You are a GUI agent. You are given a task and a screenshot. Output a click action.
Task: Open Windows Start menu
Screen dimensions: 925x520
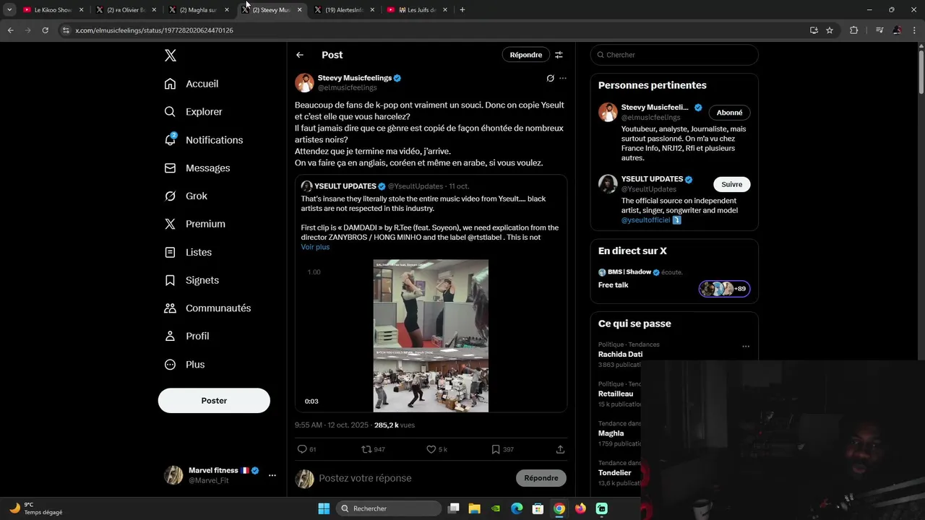click(x=324, y=508)
